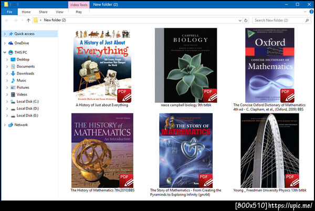Click the search magnifier icon
Screen dimensions: 315x211
[x=307, y=20]
